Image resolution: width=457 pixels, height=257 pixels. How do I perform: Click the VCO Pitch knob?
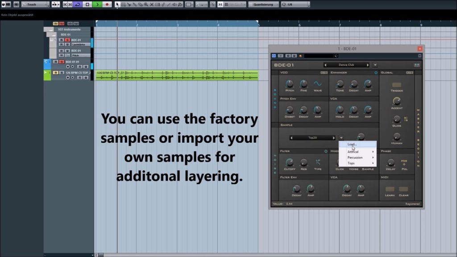click(x=289, y=84)
